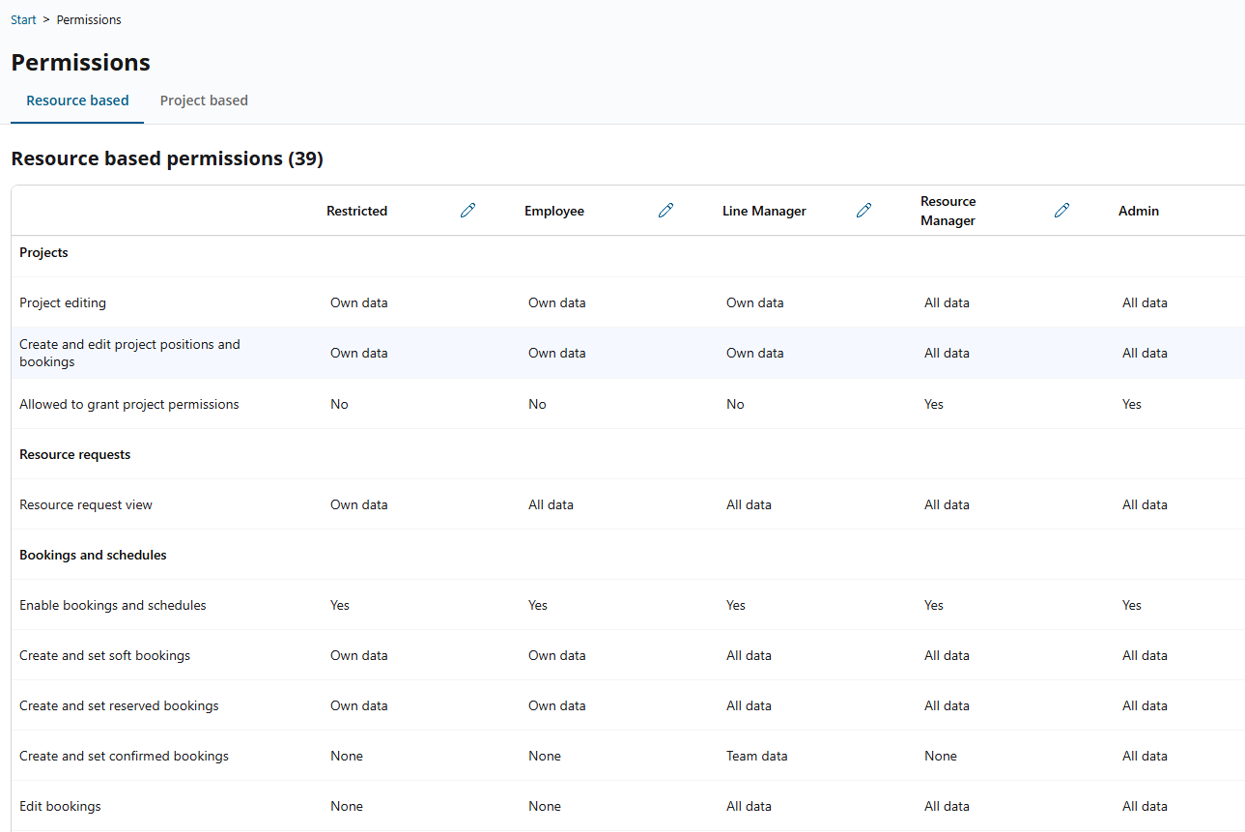Click Restricted 'None' for Edit bookings
1245x832 pixels.
point(347,806)
